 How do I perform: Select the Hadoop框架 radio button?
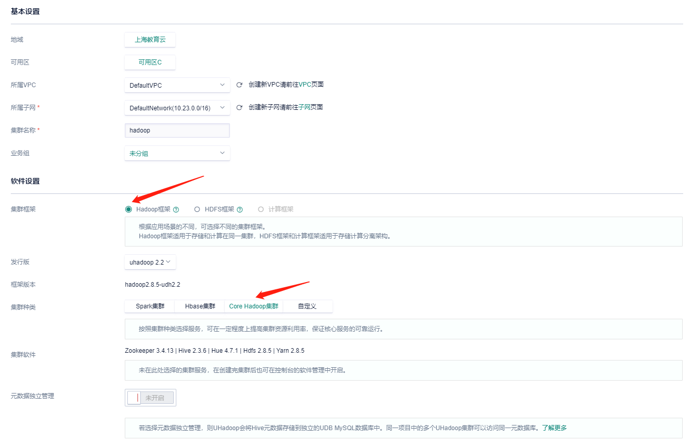click(128, 209)
